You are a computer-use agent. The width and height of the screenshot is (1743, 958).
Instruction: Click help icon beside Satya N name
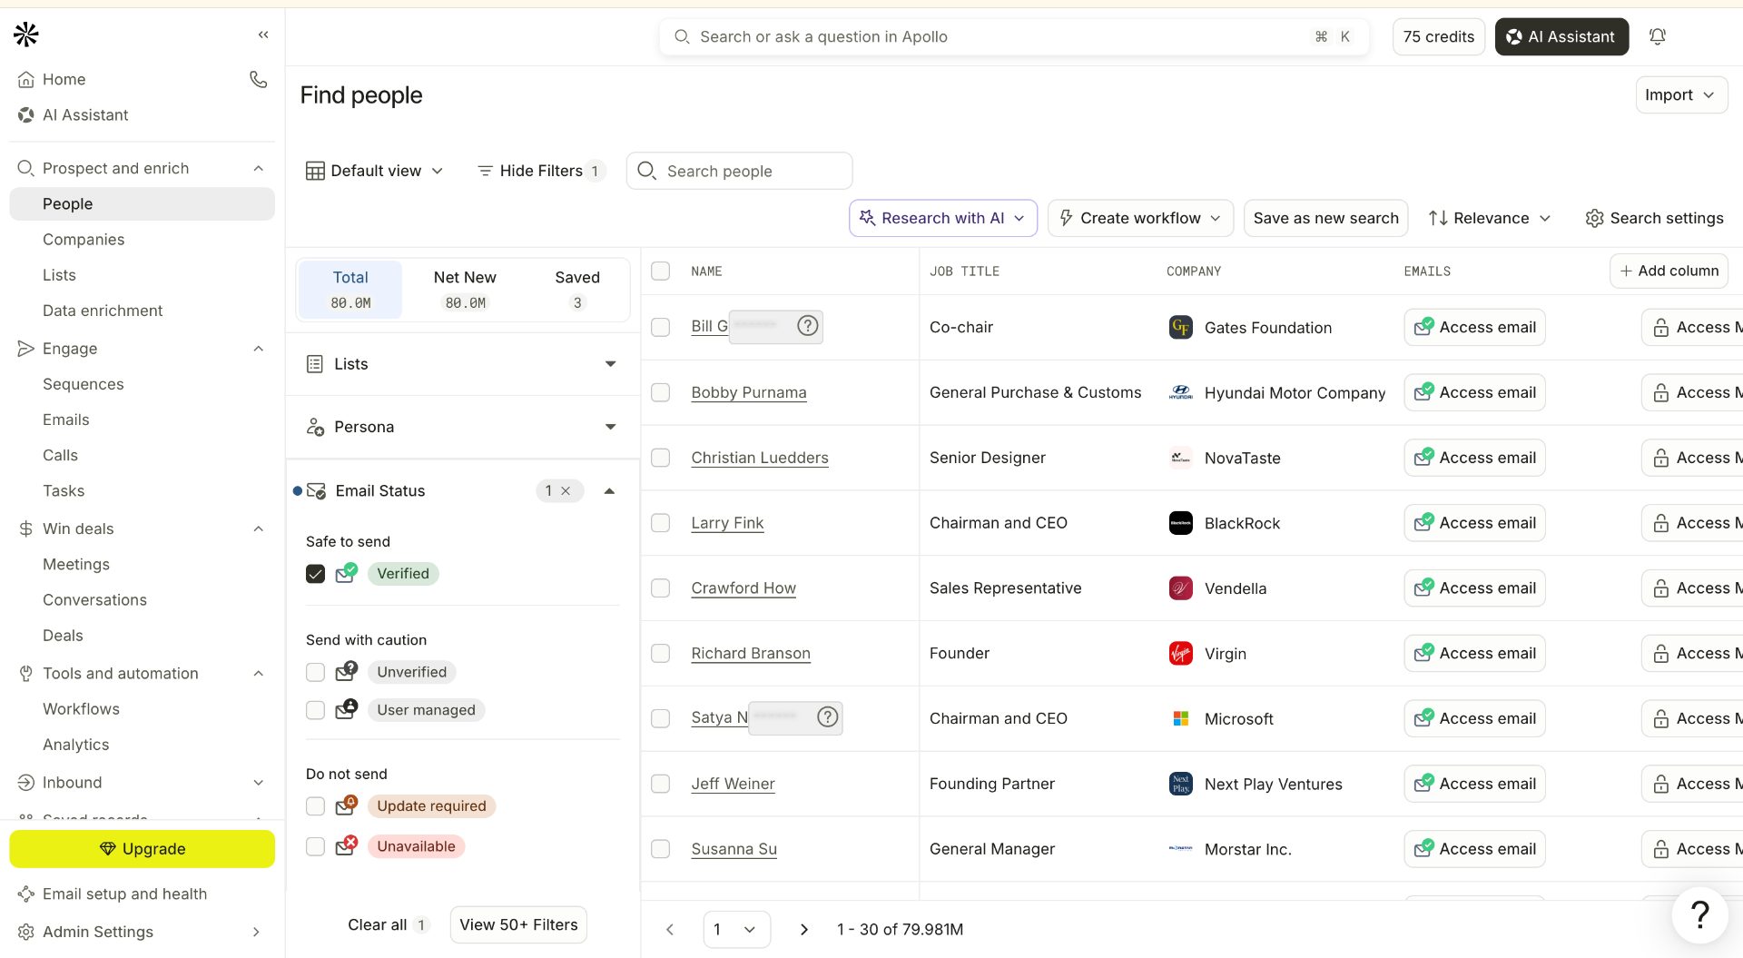tap(828, 716)
